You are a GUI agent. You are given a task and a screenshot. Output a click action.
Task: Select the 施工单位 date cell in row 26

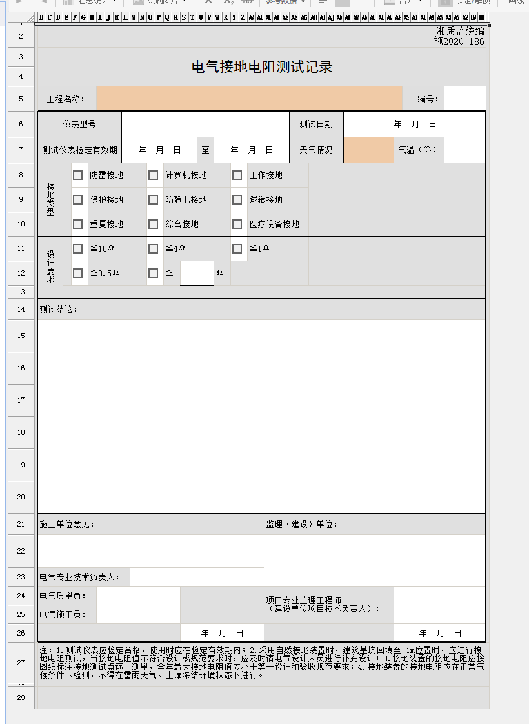point(222,633)
